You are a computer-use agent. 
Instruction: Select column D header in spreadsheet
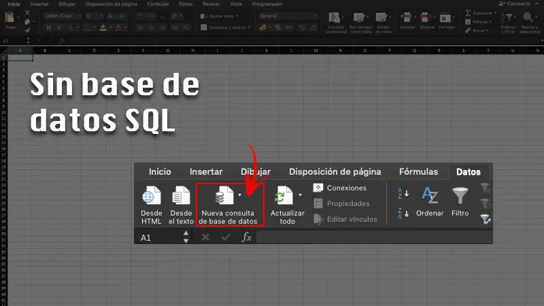pyautogui.click(x=94, y=50)
